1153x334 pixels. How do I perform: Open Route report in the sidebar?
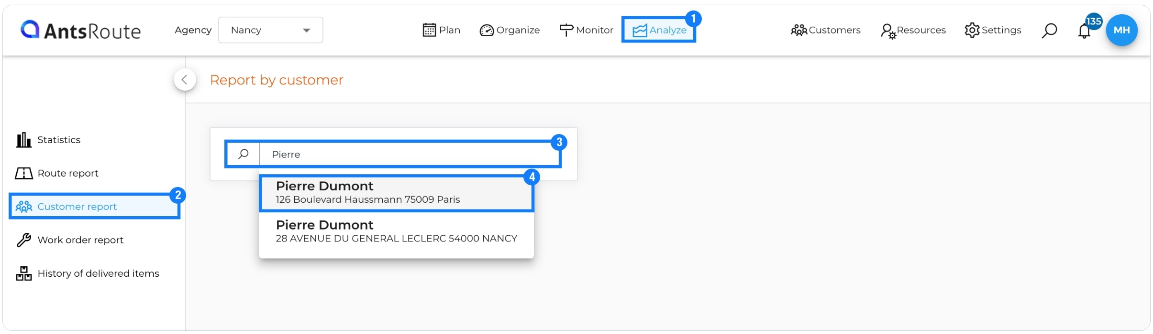click(x=56, y=173)
